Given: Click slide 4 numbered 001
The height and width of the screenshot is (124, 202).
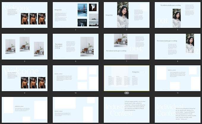Looking at the screenshot, I should pos(178,15).
